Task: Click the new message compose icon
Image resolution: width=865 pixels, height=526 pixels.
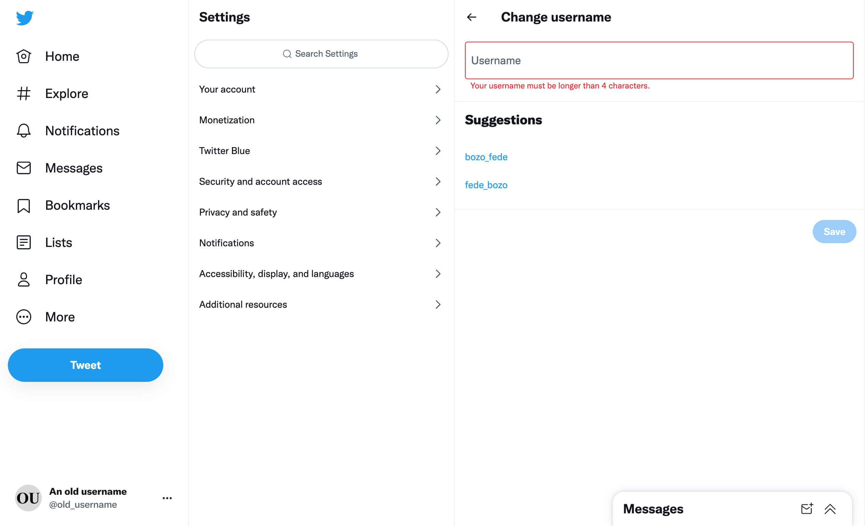Action: pos(806,509)
